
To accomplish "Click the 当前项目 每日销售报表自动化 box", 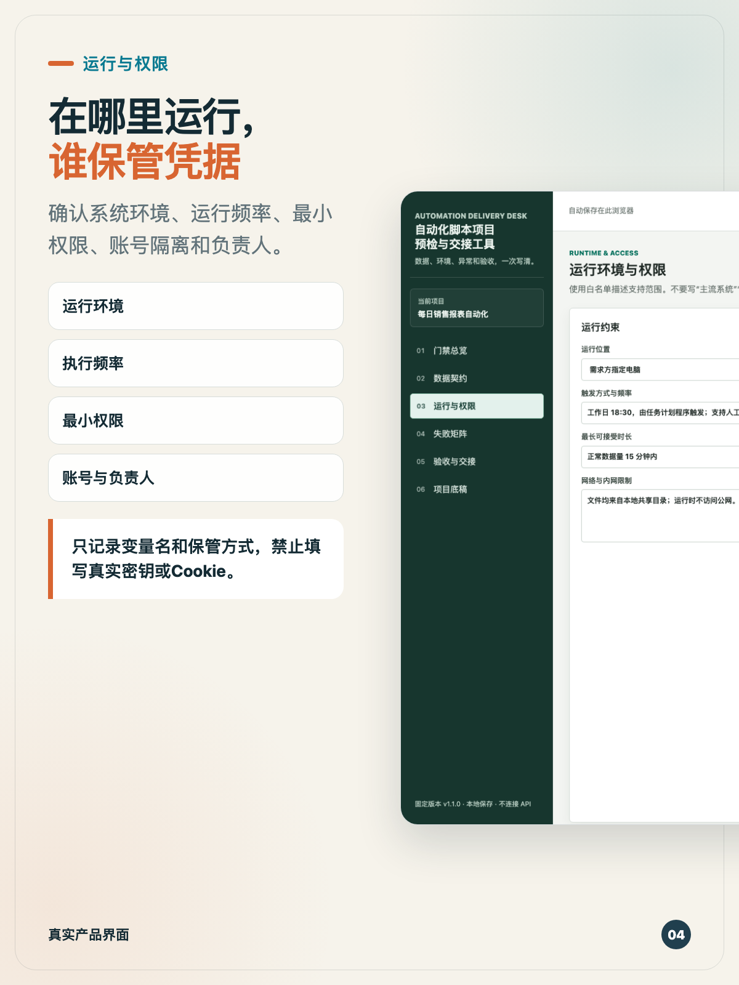I will tap(477, 308).
